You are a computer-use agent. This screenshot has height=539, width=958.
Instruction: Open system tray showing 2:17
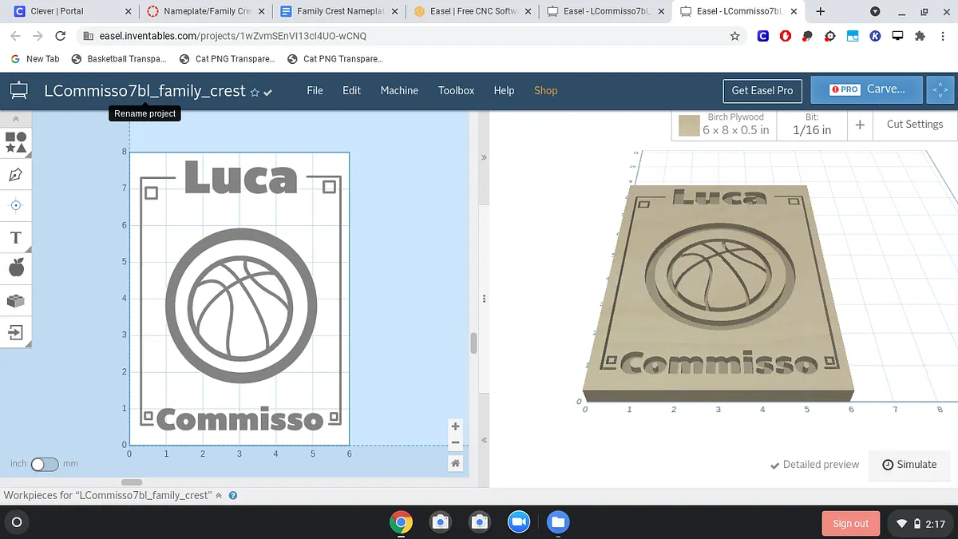920,524
